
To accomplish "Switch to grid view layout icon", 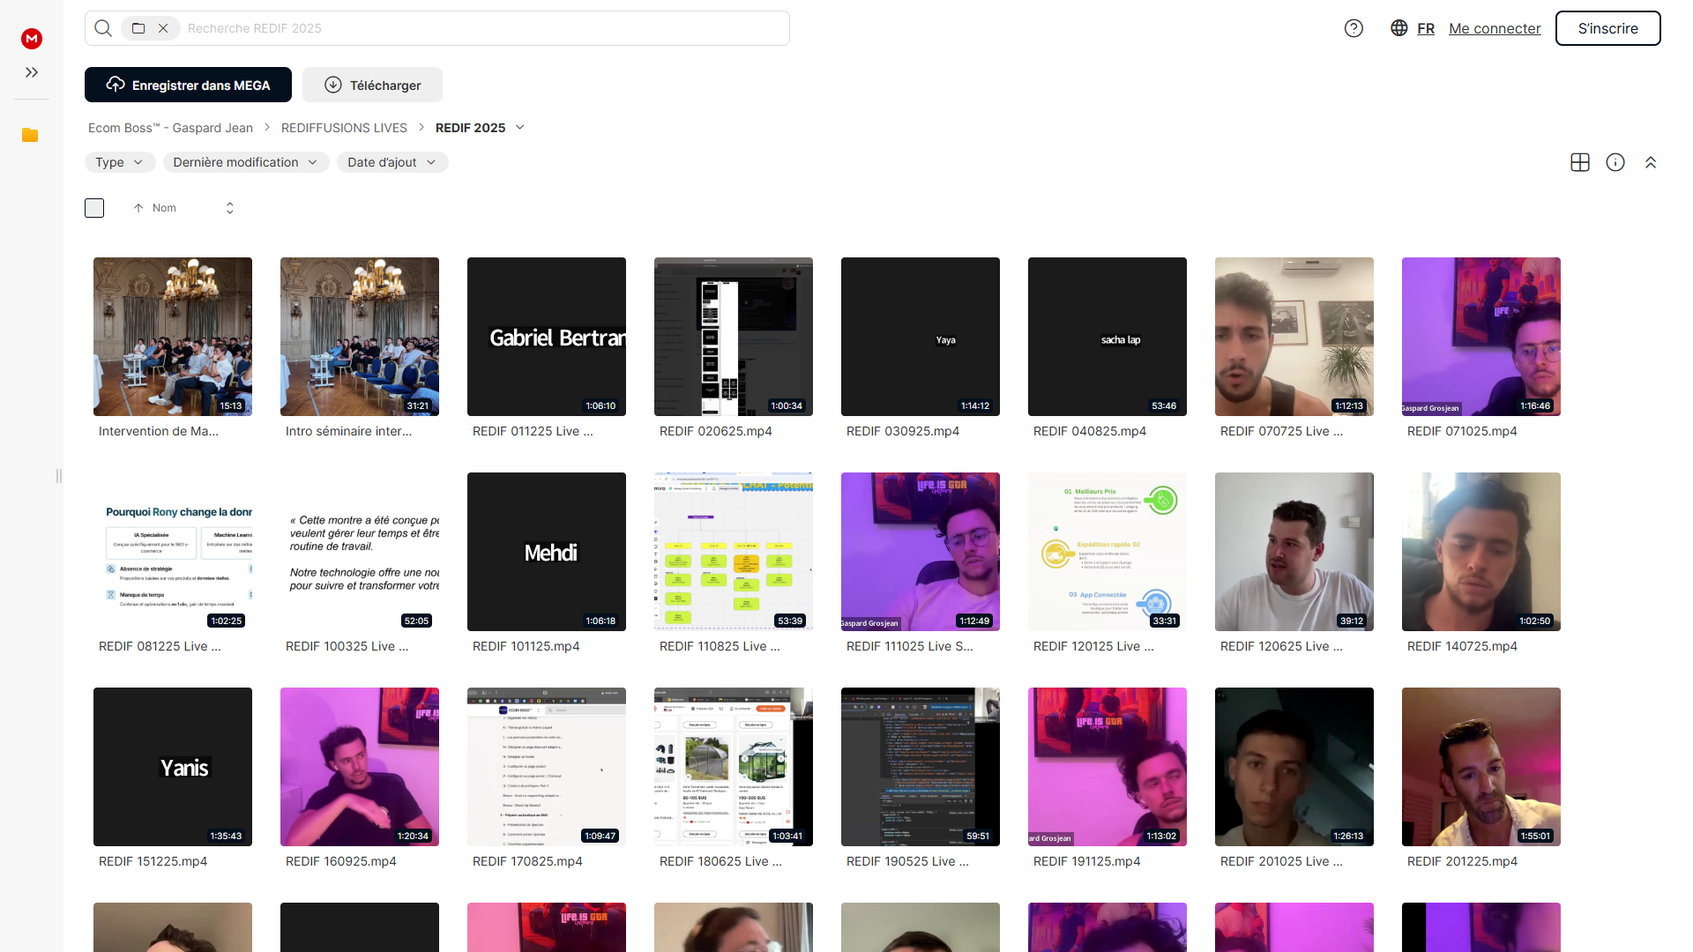I will tap(1580, 162).
